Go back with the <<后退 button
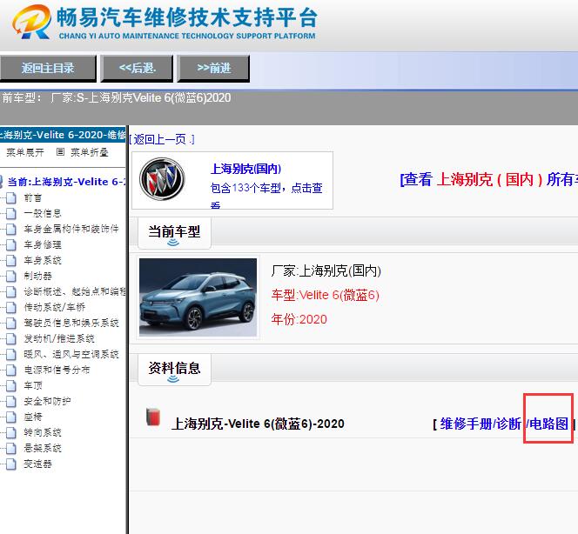 tap(138, 68)
